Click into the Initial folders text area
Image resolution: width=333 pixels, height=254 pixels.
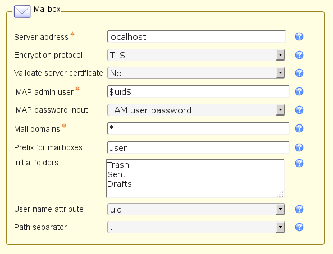195,178
